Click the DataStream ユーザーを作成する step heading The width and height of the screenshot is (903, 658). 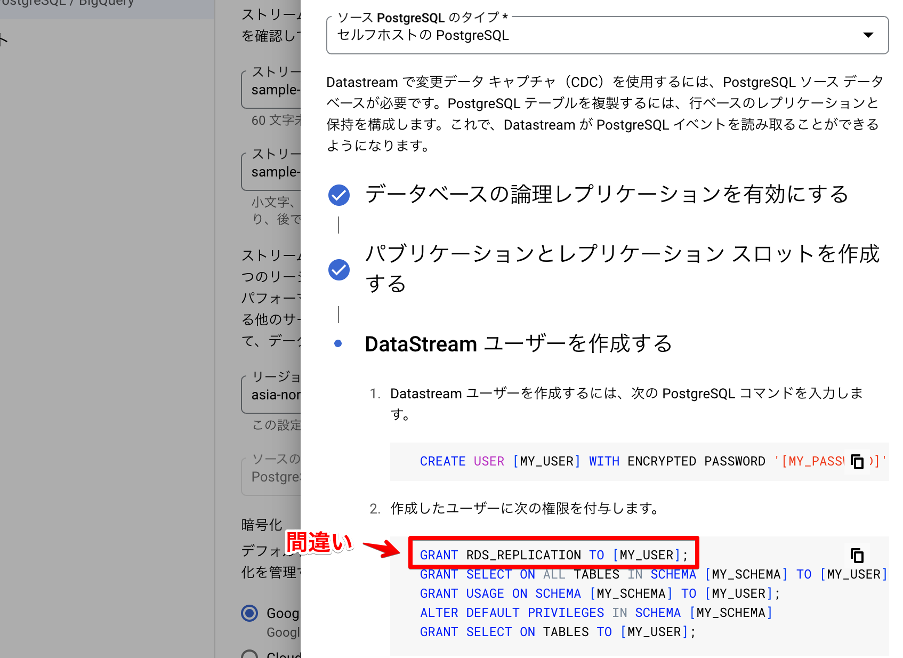[x=518, y=344]
